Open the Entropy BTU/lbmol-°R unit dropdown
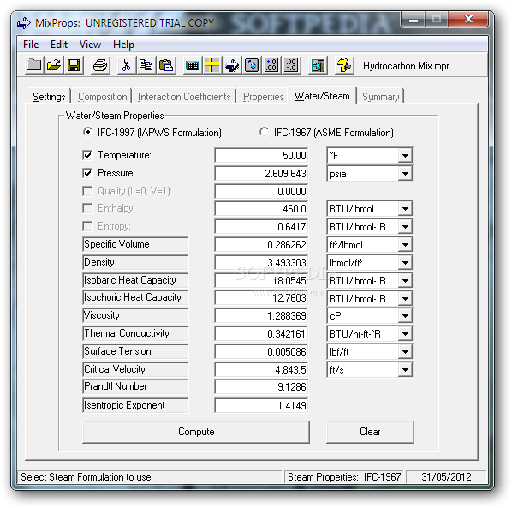The height and width of the screenshot is (508, 512). click(405, 227)
